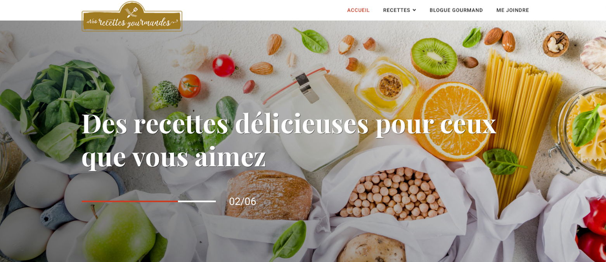606x262 pixels.
Task: Go to BLOGUE GOURMAND page
Action: coord(456,10)
